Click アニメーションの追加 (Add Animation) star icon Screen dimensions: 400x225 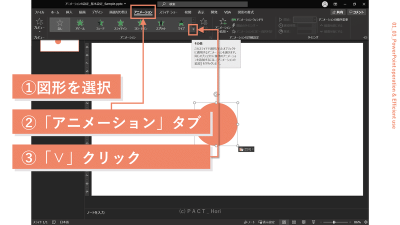[222, 22]
